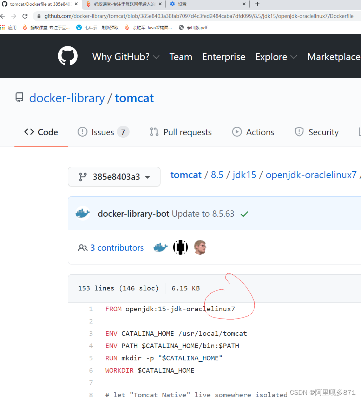Open the 8.5 breadcrumb folder
Screen dimensions: 361x399
point(217,175)
